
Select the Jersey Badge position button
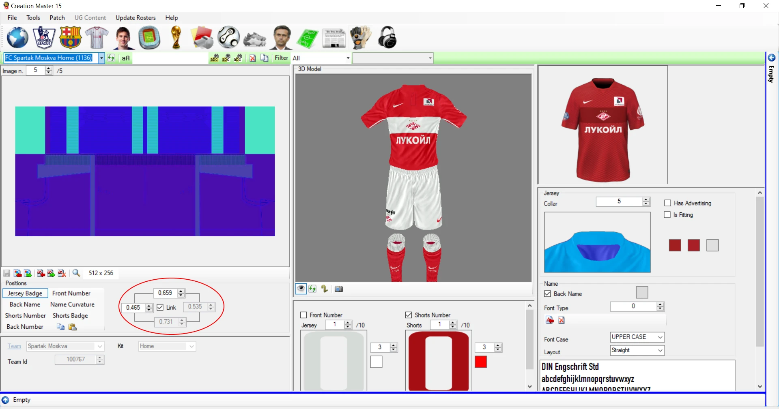[x=25, y=293]
